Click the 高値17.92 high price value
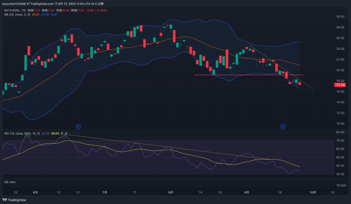 (x=48, y=10)
